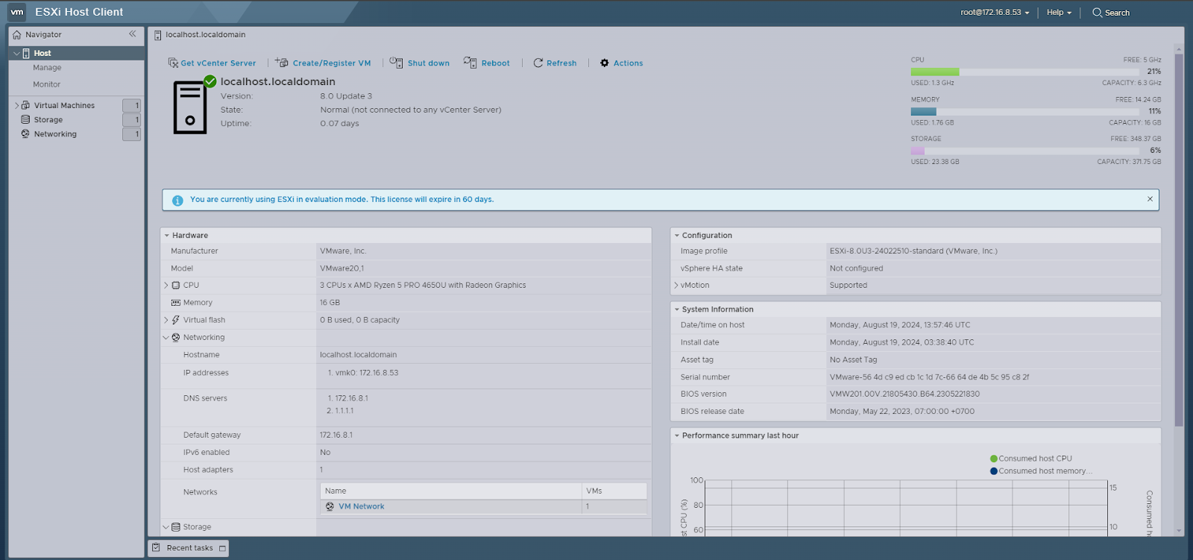Viewport: 1193px width, 560px height.
Task: Click the Storage icon in Navigator
Action: pyautogui.click(x=25, y=119)
